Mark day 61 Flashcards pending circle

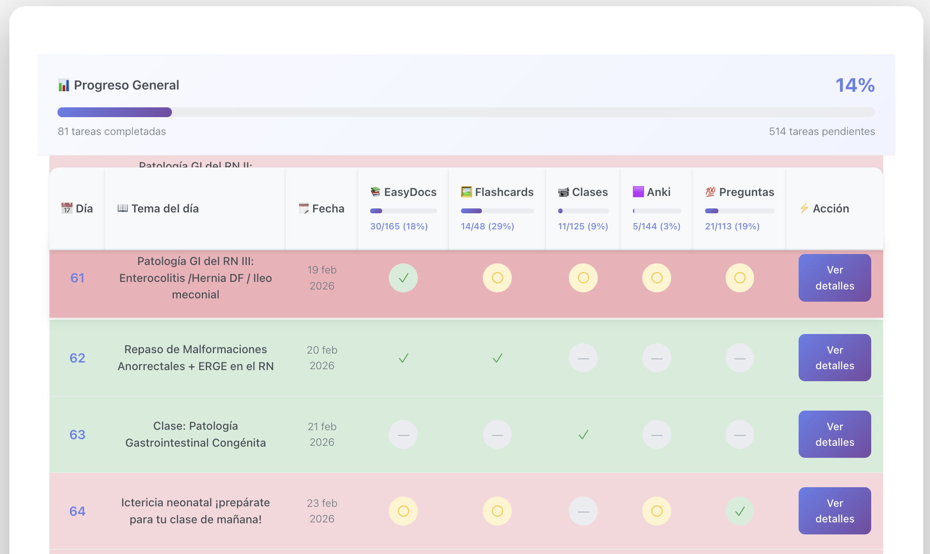coord(497,278)
